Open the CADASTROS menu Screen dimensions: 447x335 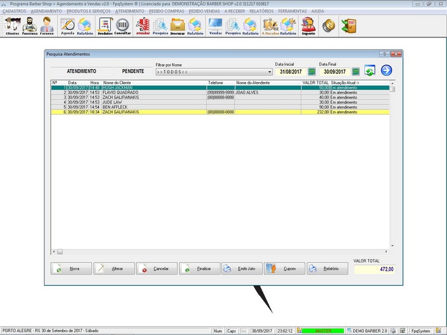pyautogui.click(x=15, y=11)
